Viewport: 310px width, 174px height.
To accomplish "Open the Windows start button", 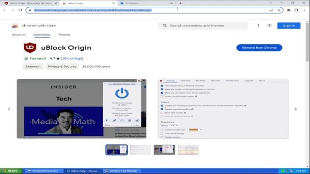I will pyautogui.click(x=11, y=171).
